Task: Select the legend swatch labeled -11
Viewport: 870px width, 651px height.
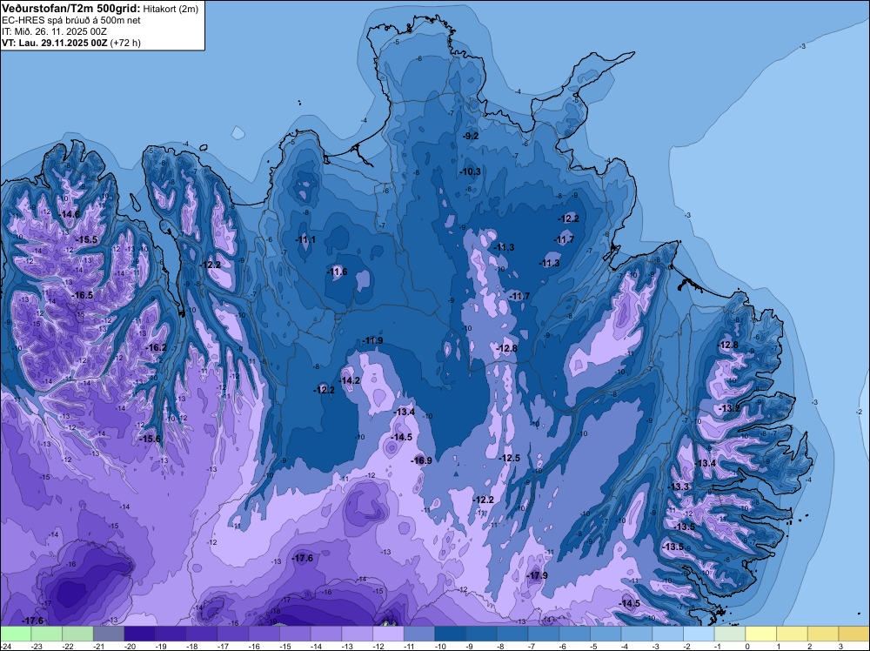Action: (419, 634)
